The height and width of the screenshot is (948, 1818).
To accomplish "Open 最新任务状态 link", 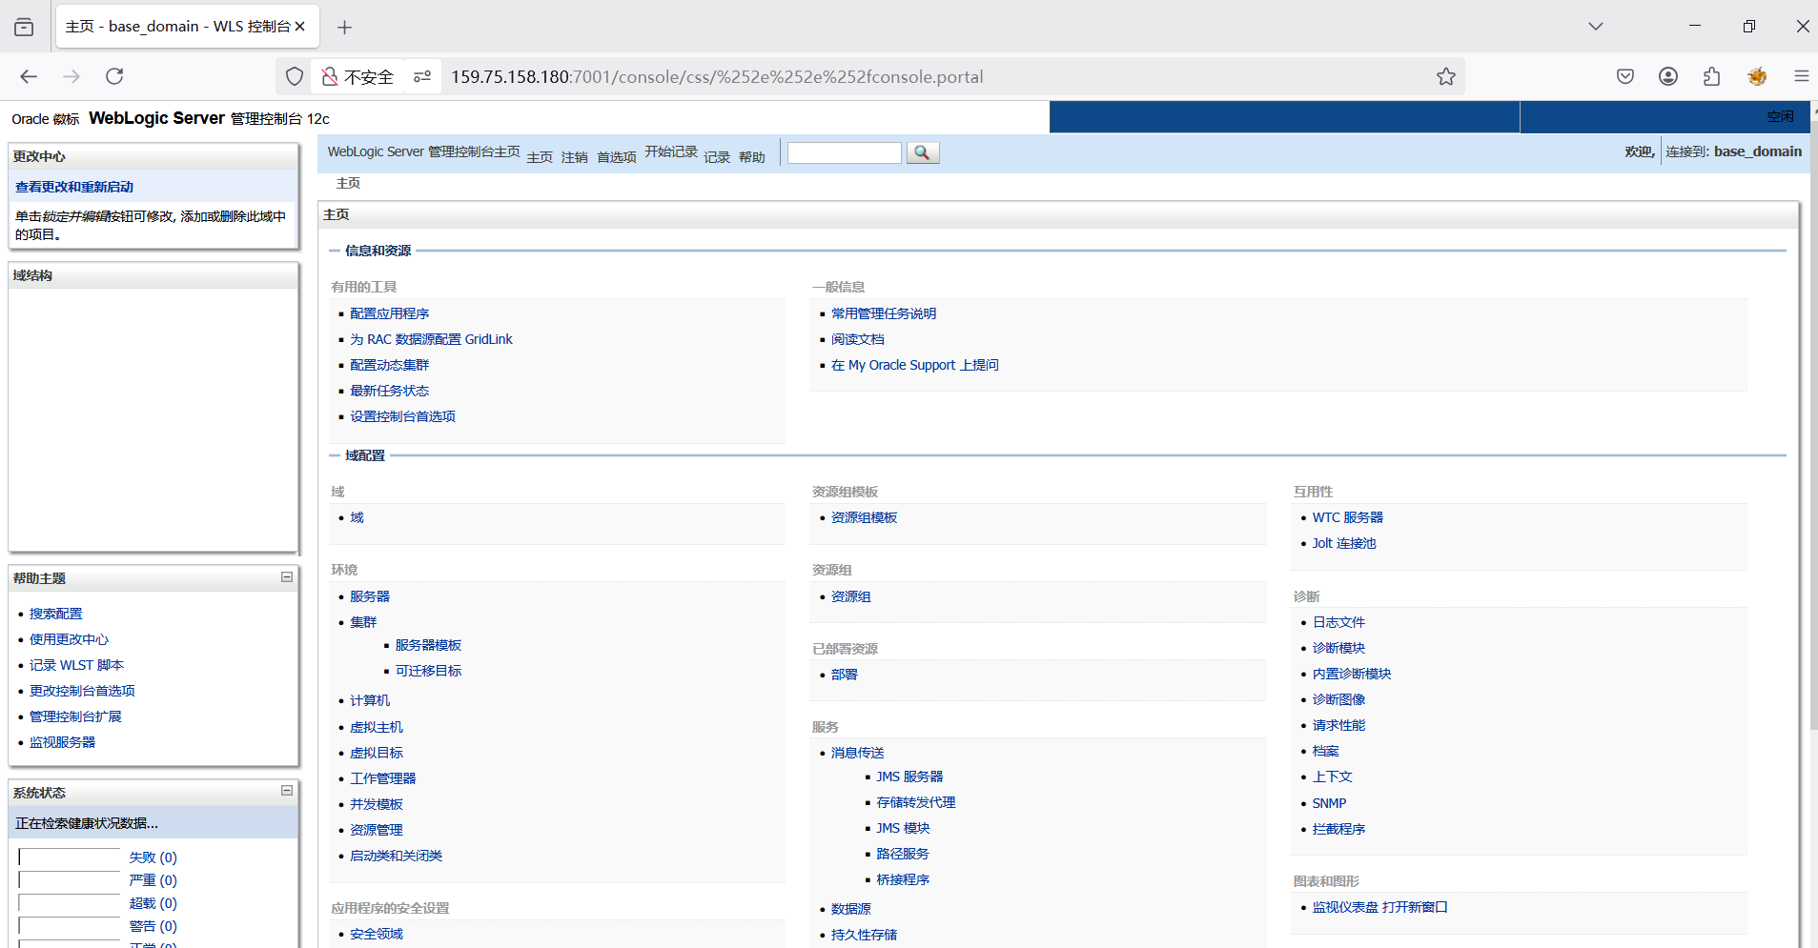I will [390, 391].
